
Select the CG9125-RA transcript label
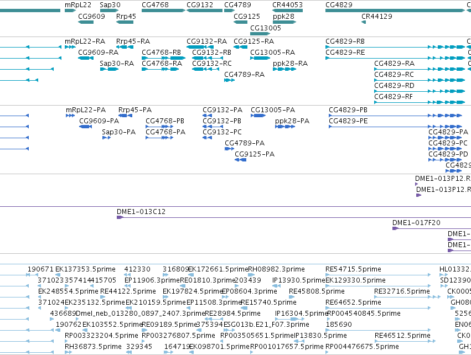click(x=254, y=41)
